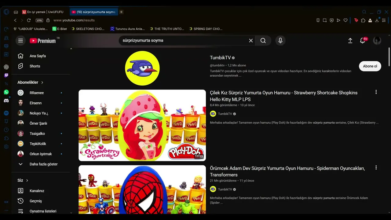Run the search with the magnifier button

[263, 41]
